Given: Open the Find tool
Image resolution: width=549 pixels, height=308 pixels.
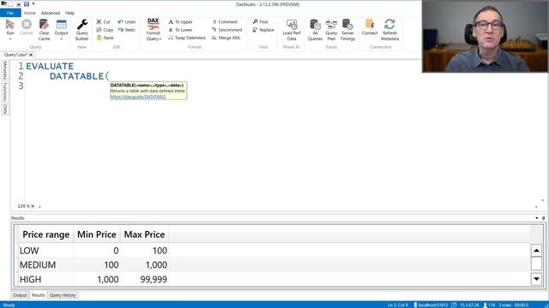Looking at the screenshot, I should coord(260,21).
